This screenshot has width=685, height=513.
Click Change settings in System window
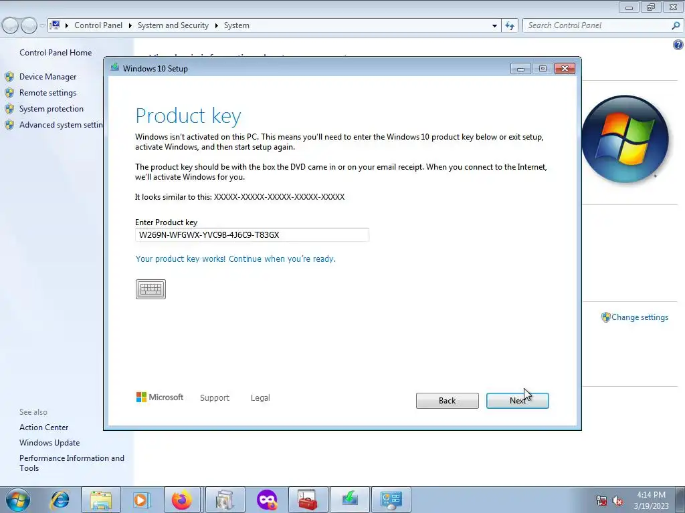coord(640,317)
